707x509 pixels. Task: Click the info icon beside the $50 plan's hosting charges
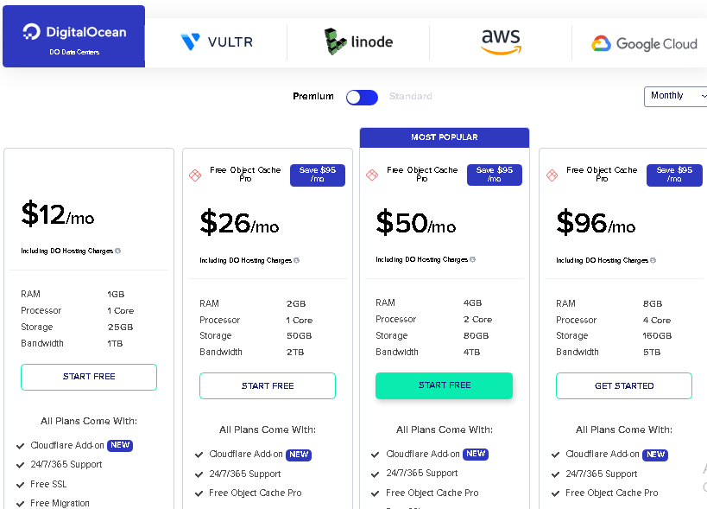coord(472,259)
